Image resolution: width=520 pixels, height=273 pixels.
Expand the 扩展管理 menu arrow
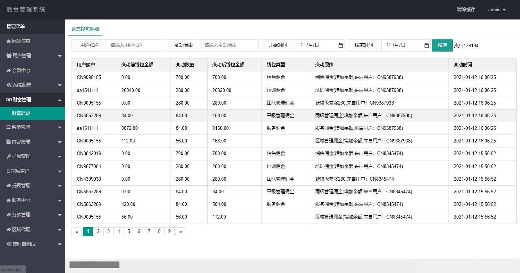pos(60,157)
